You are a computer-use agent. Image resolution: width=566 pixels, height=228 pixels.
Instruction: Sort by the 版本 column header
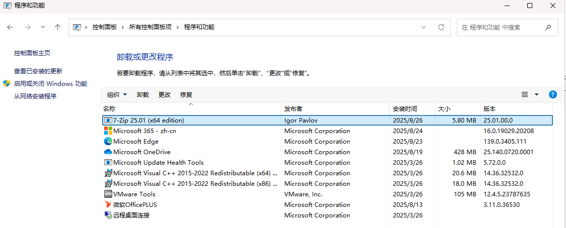click(x=516, y=108)
